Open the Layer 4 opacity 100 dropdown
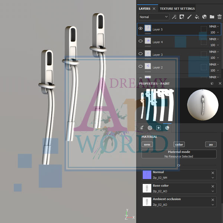Viewport: 223px width, 223px height. click(215, 45)
